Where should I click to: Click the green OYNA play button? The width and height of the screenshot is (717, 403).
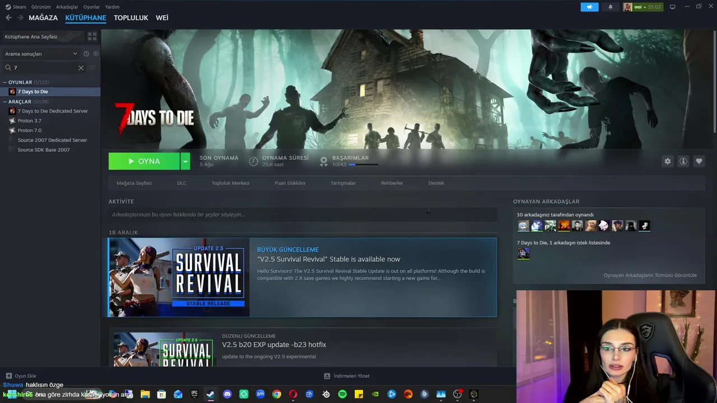(x=144, y=161)
